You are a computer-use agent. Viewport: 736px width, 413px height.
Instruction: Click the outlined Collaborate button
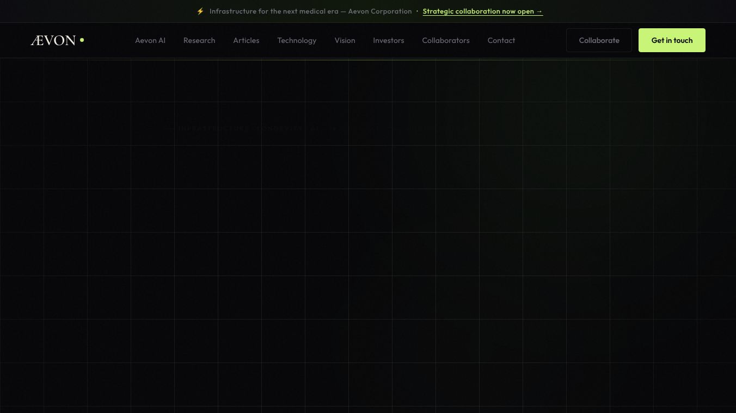pos(599,40)
